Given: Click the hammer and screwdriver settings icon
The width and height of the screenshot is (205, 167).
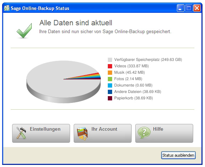Looking at the screenshot, I should point(21,133).
